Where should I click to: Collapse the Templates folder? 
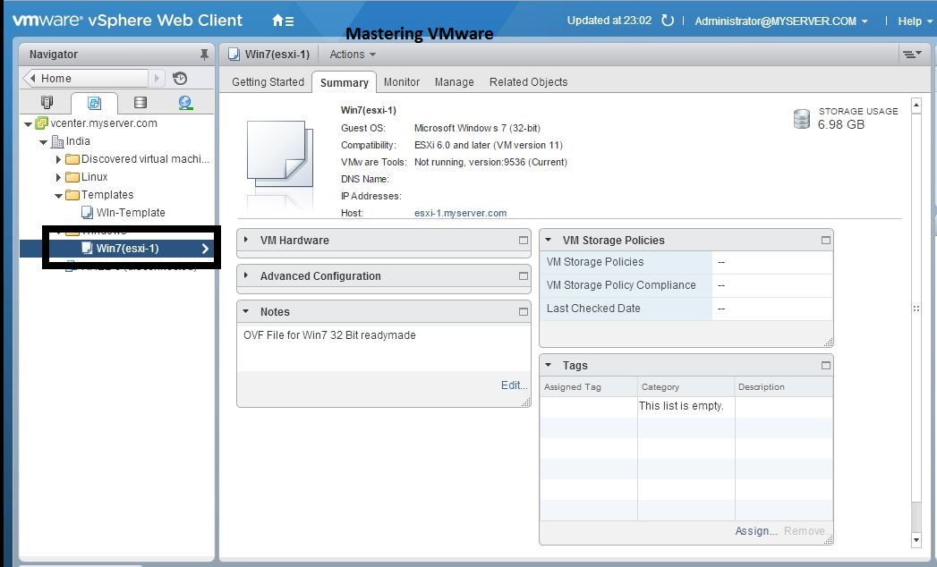click(58, 196)
